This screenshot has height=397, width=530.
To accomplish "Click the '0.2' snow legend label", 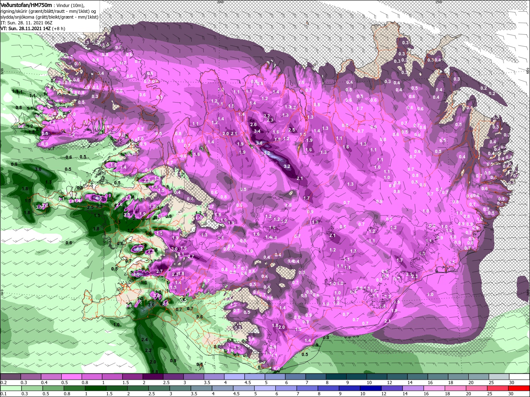I will (x=4, y=383).
